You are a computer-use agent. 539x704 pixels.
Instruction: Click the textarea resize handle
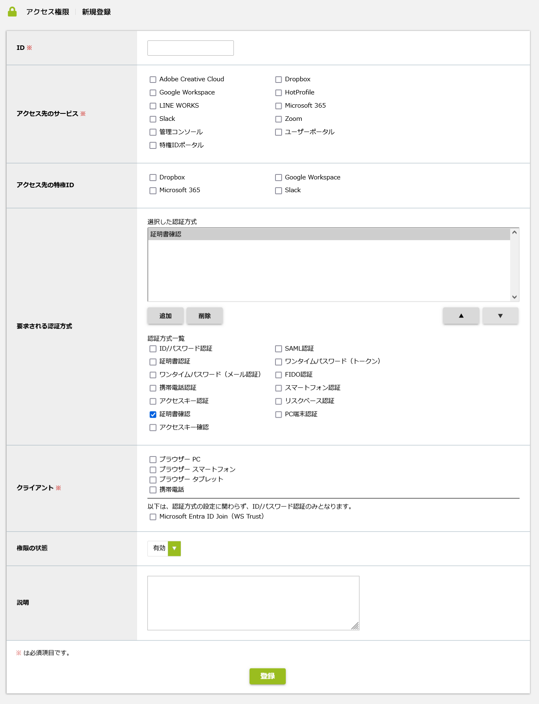tap(355, 626)
